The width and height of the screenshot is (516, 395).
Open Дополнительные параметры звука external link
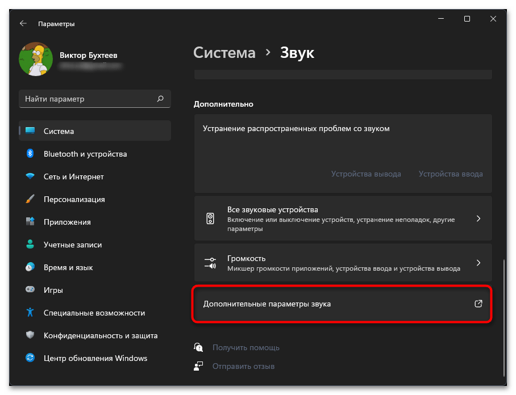[x=478, y=304]
